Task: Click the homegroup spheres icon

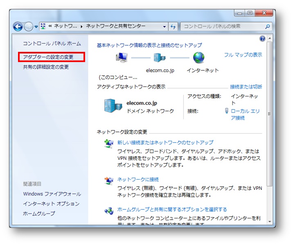Action: tap(109, 211)
